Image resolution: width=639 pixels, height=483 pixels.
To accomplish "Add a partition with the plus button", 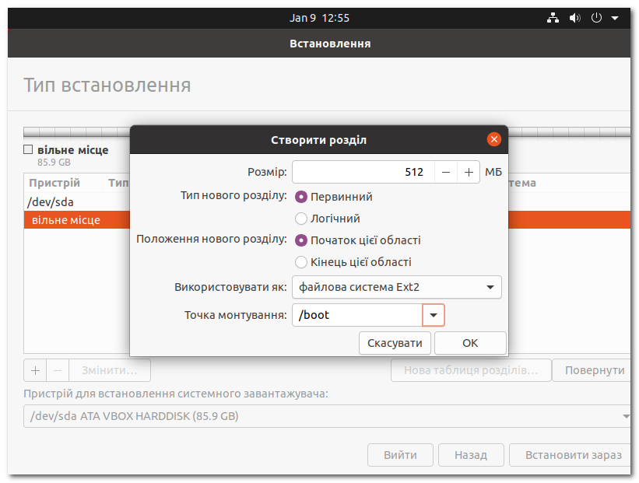I will click(x=35, y=370).
